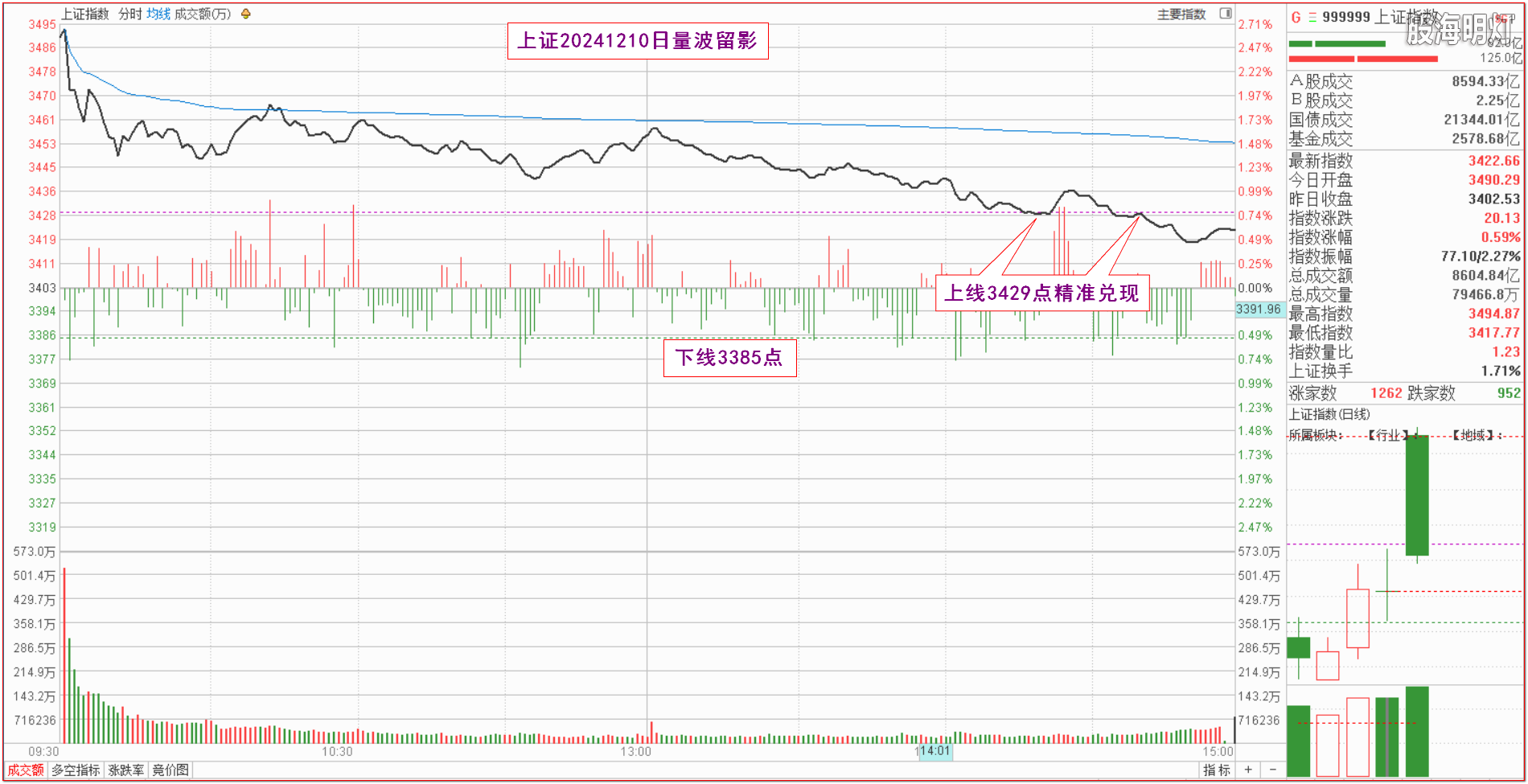1528x784 pixels.
Task: Select the 最低指数 value 3417.77
Action: (1494, 332)
